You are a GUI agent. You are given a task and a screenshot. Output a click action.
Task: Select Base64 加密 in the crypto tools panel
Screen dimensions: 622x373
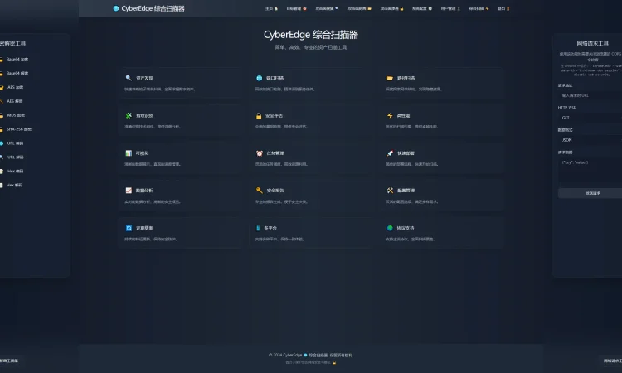coord(17,60)
